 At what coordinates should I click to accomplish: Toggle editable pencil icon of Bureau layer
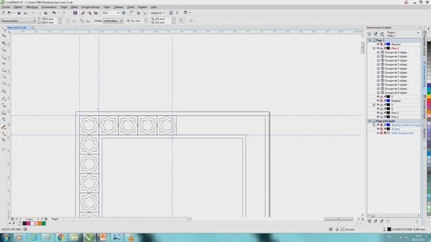(x=385, y=129)
